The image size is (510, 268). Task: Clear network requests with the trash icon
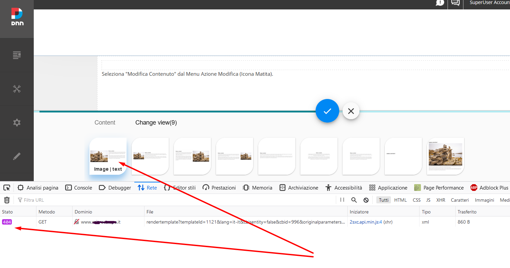[x=6, y=200]
